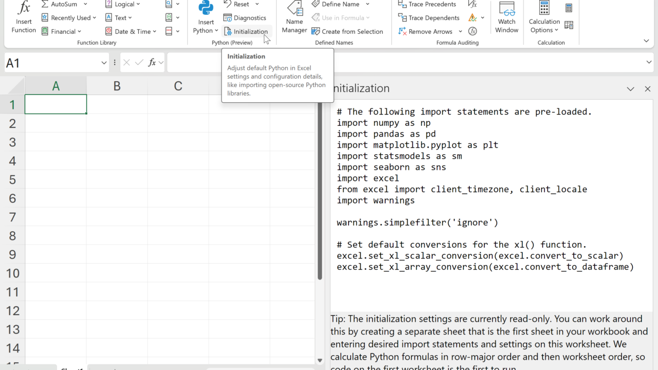Open the Watch Window
658x370 pixels.
pyautogui.click(x=506, y=18)
